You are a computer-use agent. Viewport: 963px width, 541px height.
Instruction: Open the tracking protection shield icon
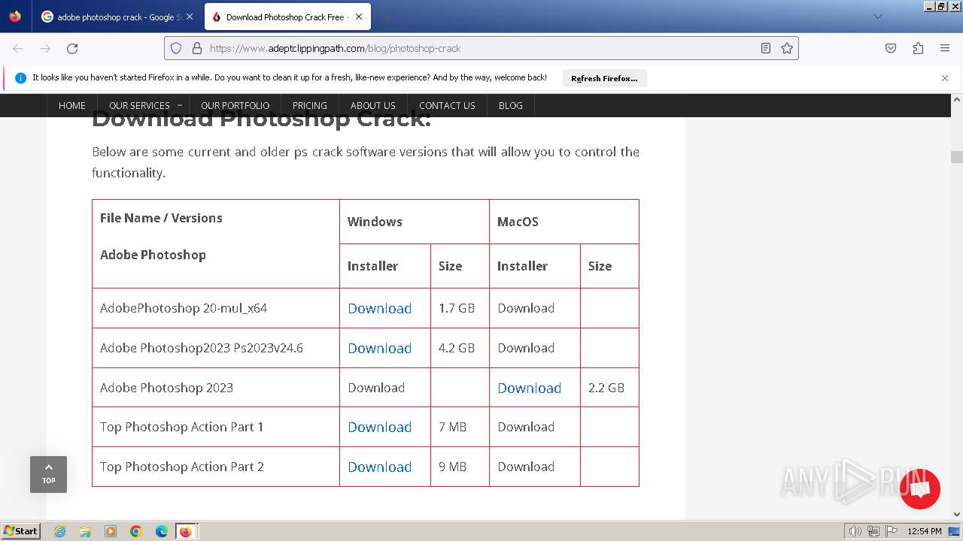coord(176,48)
